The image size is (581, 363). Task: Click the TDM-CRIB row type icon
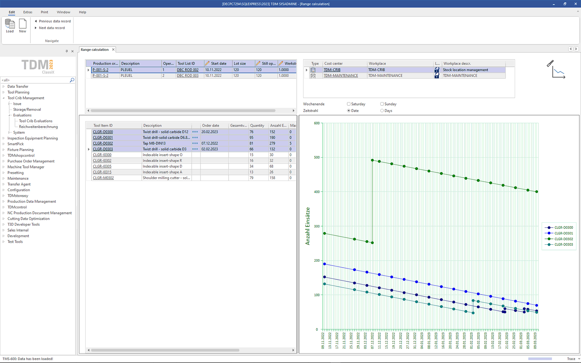[313, 70]
